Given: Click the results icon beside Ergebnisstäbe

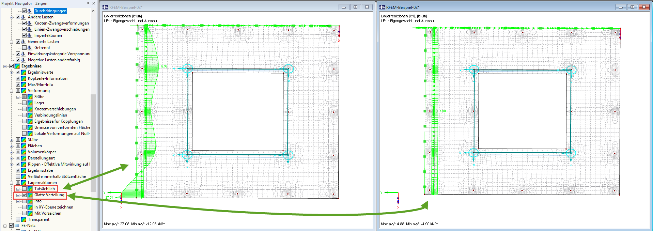Looking at the screenshot, I should point(24,170).
